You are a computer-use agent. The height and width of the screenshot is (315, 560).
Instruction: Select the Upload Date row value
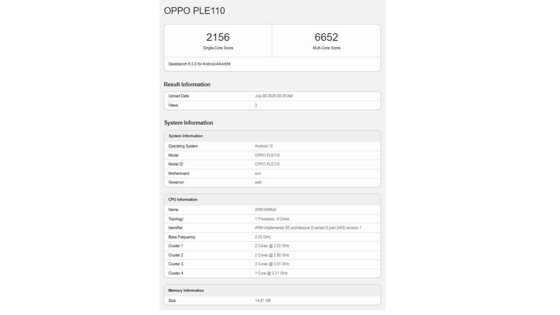273,96
